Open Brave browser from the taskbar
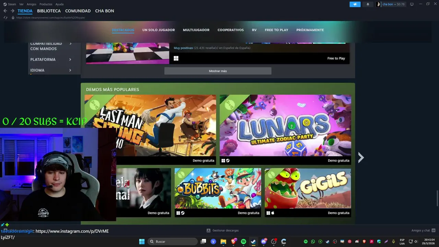The width and height of the screenshot is (439, 247). coord(234,242)
